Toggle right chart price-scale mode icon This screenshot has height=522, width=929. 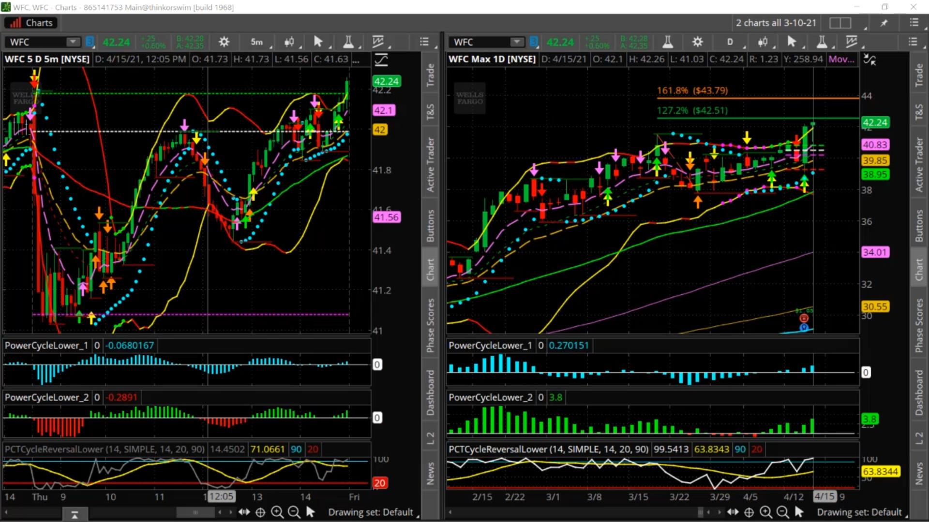[x=870, y=60]
